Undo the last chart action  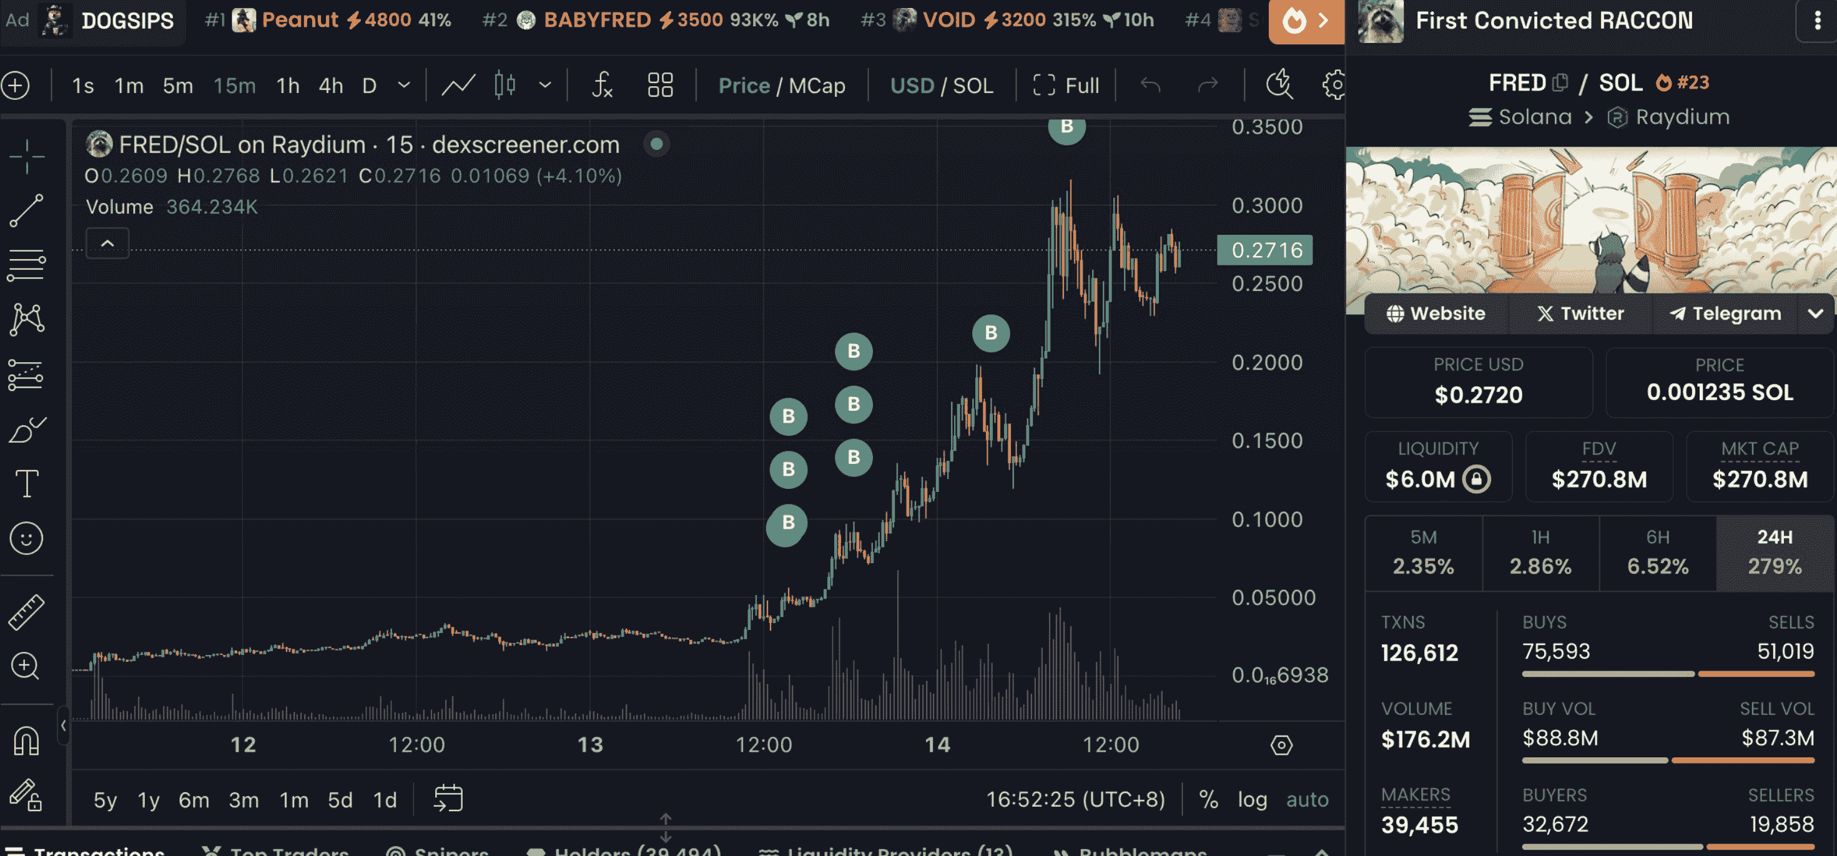[1150, 86]
